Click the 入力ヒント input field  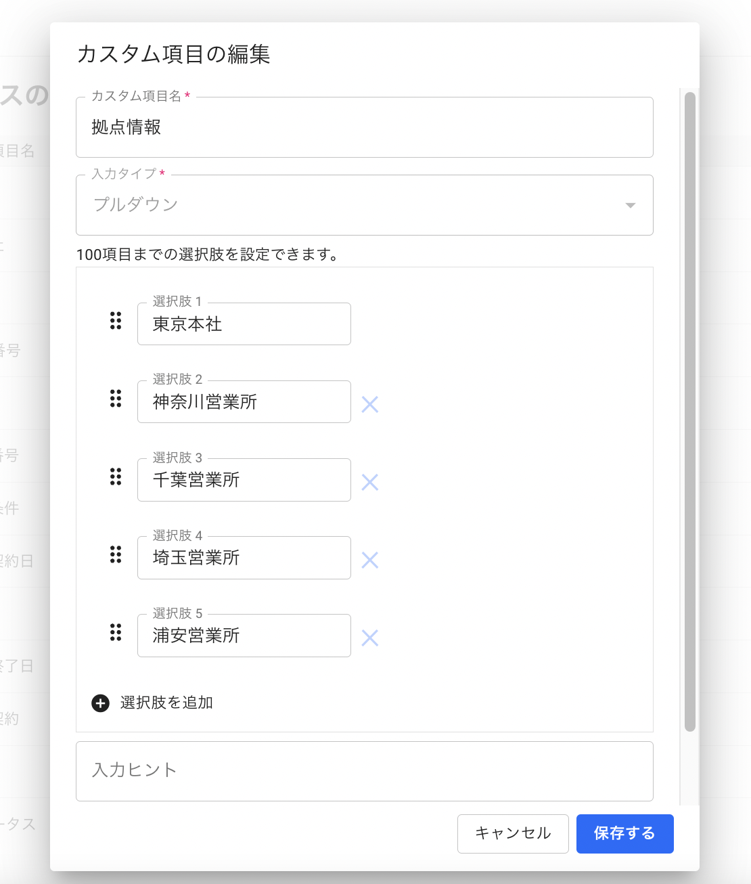point(364,771)
